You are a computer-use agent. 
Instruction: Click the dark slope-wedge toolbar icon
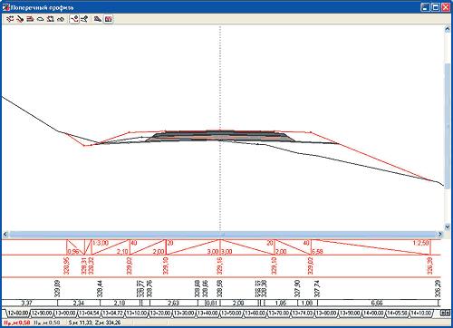point(98,19)
